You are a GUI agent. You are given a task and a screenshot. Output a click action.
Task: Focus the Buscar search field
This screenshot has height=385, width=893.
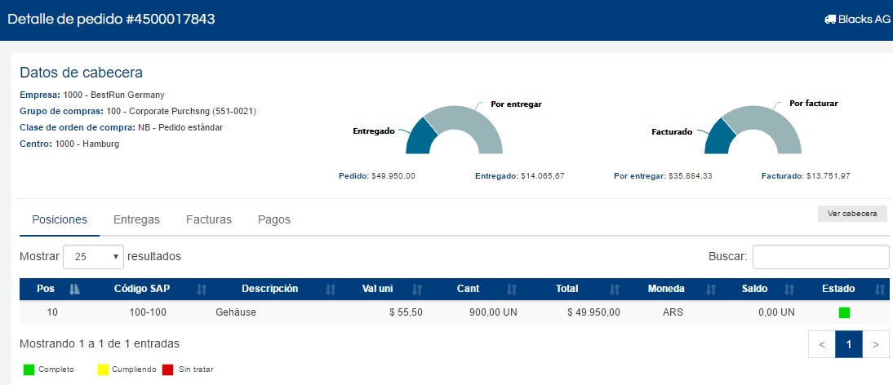click(x=820, y=256)
